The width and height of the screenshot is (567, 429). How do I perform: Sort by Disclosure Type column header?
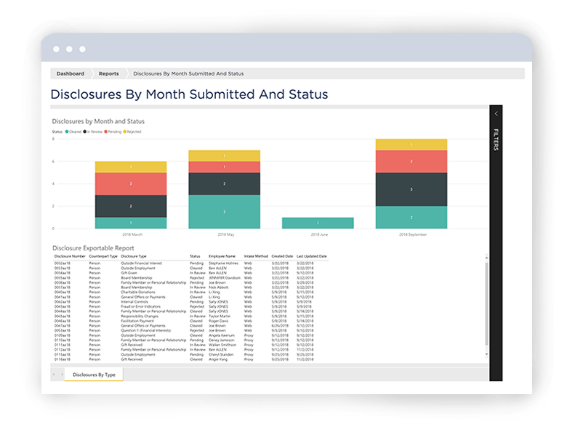[x=134, y=256]
